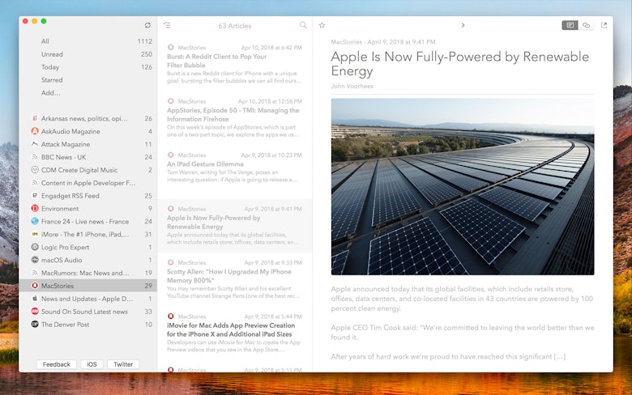Viewport: 632px width, 395px height.
Task: Select the Attack Magazine feed
Action: pos(88,144)
